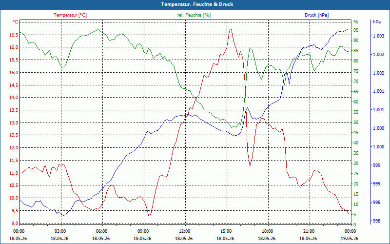Click the 19.05.26 date label
390x244 pixels.
pyautogui.click(x=350, y=238)
